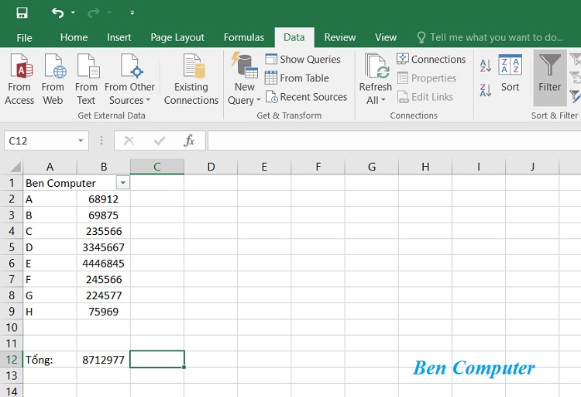Click the Undo arrow icon
The image size is (581, 397).
point(57,12)
